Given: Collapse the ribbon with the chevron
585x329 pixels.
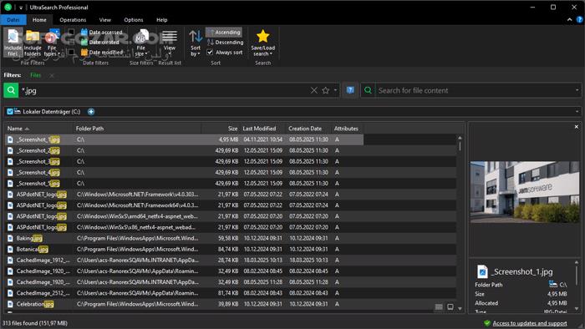Looking at the screenshot, I should pos(569,20).
